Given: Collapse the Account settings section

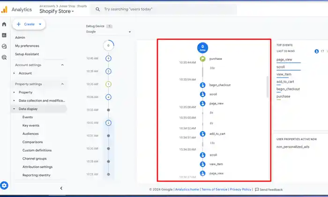Looking at the screenshot, I should [62, 65].
